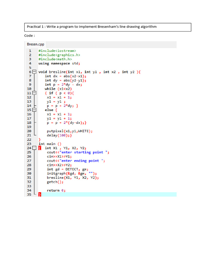Screen dimensions: 201x269
Task: Click the 'else {' line
Action: pos(51,110)
